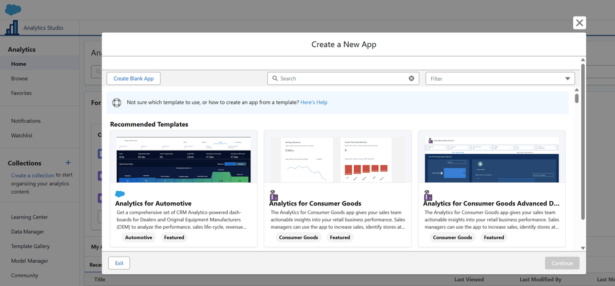Click the Create Blank App button
This screenshot has width=615, height=286.
tap(133, 79)
